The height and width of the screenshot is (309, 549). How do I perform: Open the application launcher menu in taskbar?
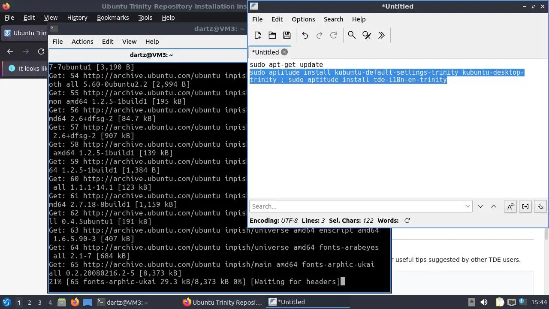point(7,302)
